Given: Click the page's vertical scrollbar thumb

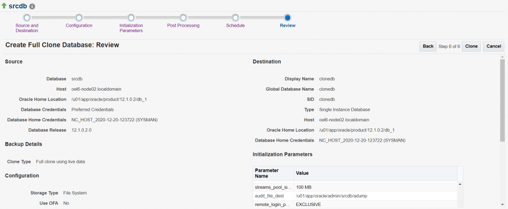Looking at the screenshot, I should pyautogui.click(x=502, y=99).
